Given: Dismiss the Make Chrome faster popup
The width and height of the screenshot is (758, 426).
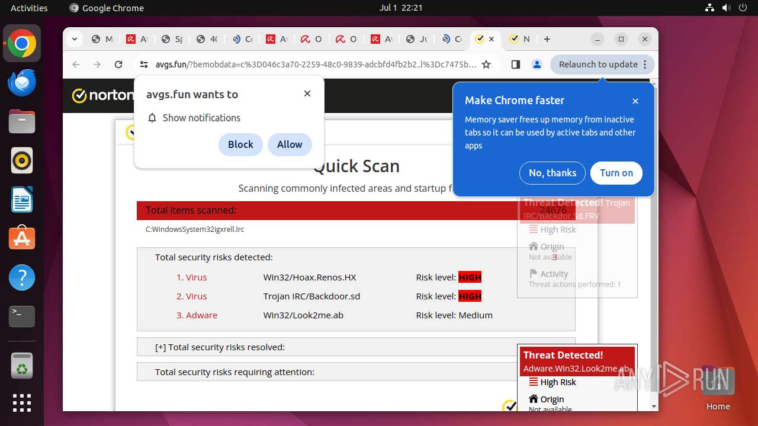Looking at the screenshot, I should [635, 101].
